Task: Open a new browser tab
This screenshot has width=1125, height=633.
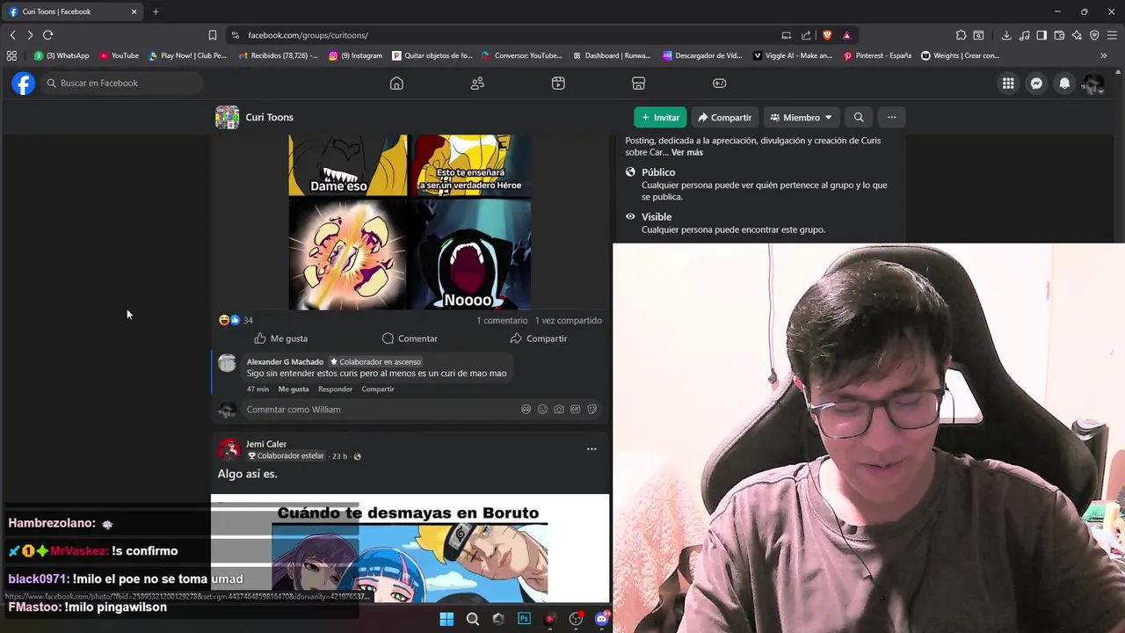Action: point(156,11)
